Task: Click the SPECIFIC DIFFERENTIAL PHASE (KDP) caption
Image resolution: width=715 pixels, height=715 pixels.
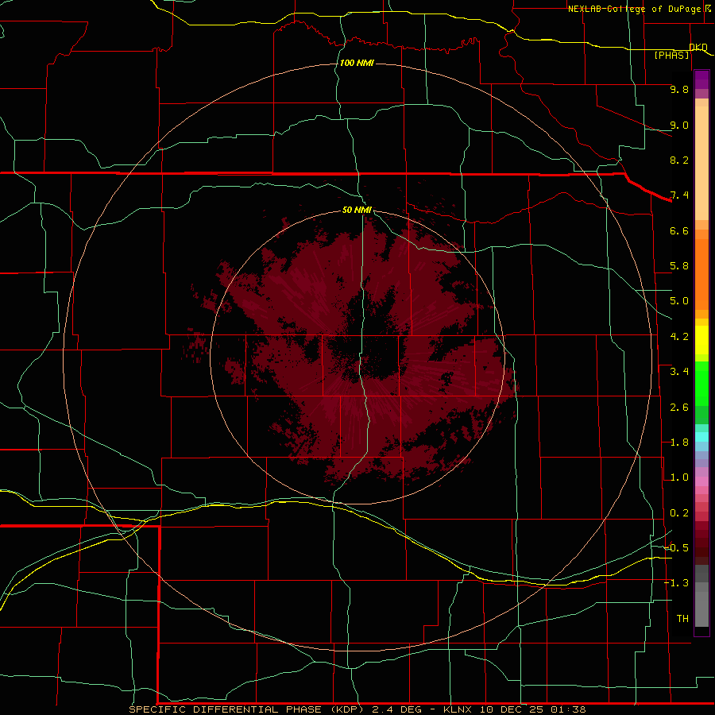Action: 246,709
